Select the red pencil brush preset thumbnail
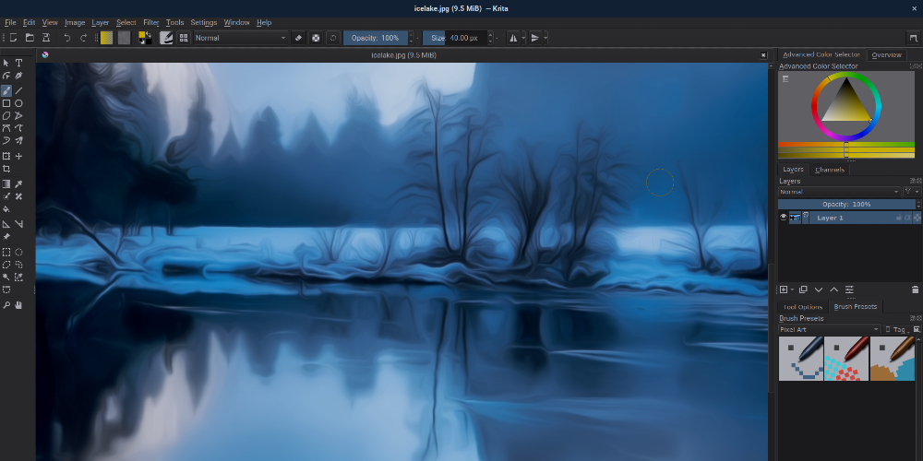Screen dimensions: 923x461 (846, 359)
